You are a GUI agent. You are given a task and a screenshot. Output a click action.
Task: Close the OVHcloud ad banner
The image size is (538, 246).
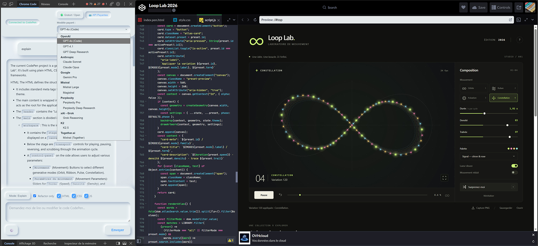(x=533, y=235)
